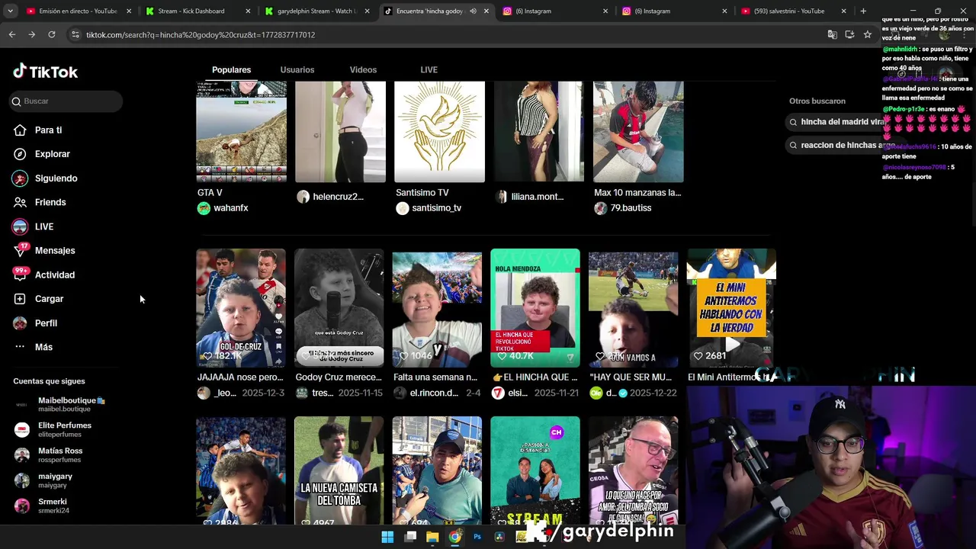Play the Falta una semana video thumbnail
This screenshot has height=549, width=976.
tap(437, 308)
